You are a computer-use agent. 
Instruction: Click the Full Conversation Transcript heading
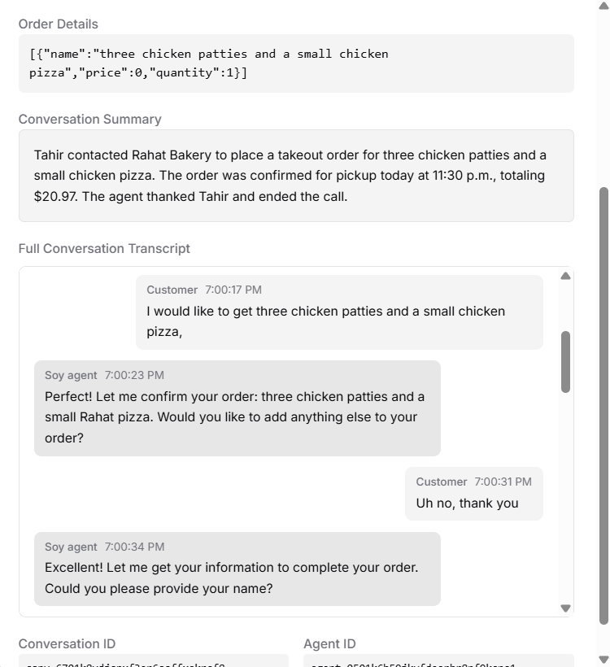pyautogui.click(x=104, y=248)
